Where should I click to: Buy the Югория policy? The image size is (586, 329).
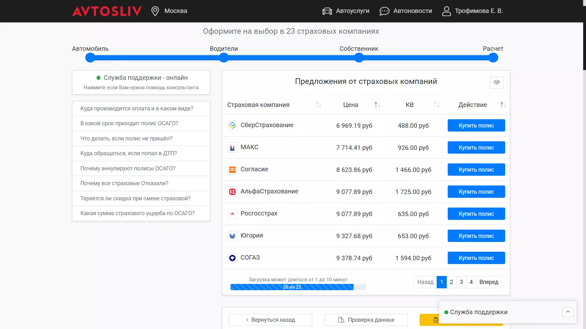pos(476,236)
